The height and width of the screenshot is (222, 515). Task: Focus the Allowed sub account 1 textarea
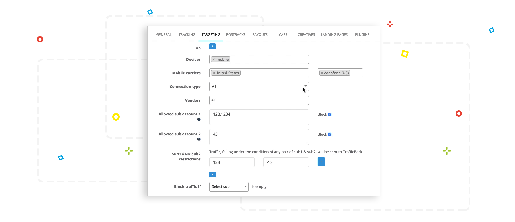point(259,117)
